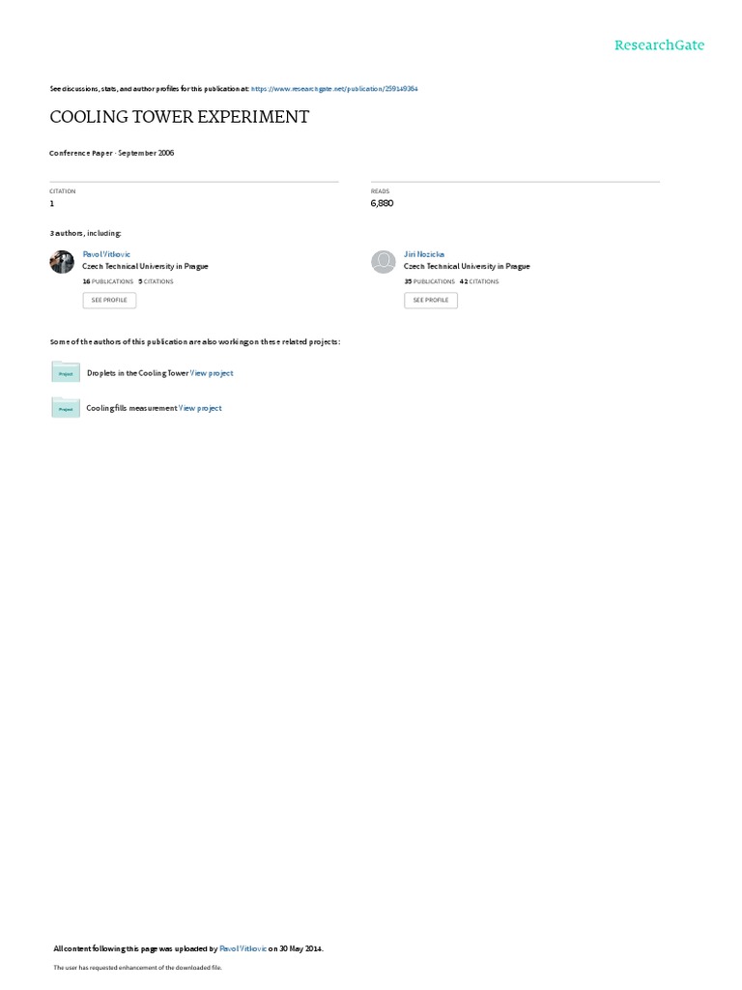View project for Cooling fills measurement
This screenshot has height=990, width=742.
(201, 409)
